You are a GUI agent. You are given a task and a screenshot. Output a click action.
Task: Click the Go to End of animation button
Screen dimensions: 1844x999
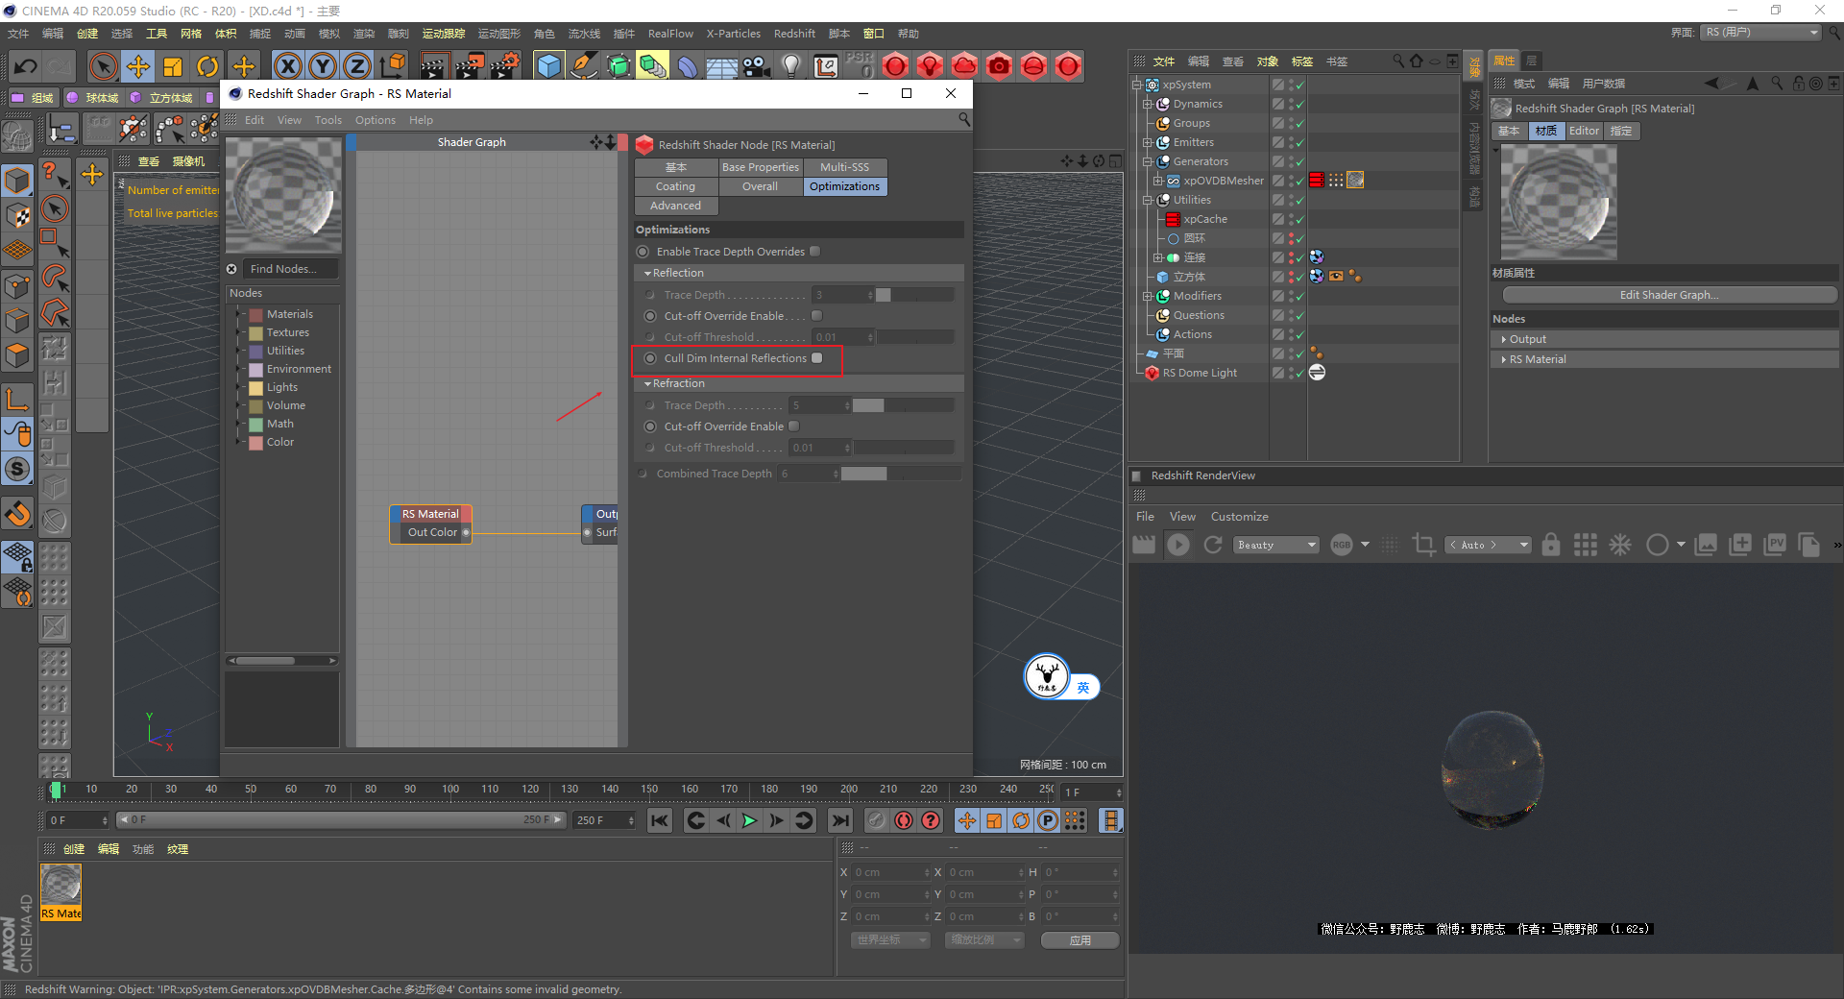pos(840,820)
